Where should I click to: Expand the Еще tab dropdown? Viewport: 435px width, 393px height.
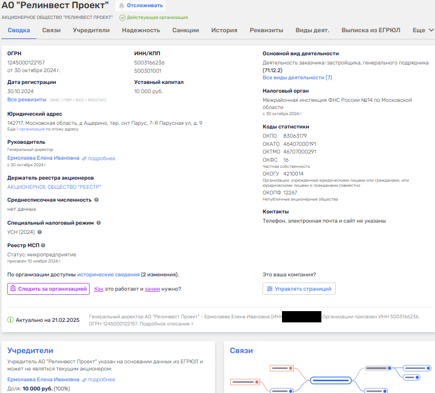(423, 30)
